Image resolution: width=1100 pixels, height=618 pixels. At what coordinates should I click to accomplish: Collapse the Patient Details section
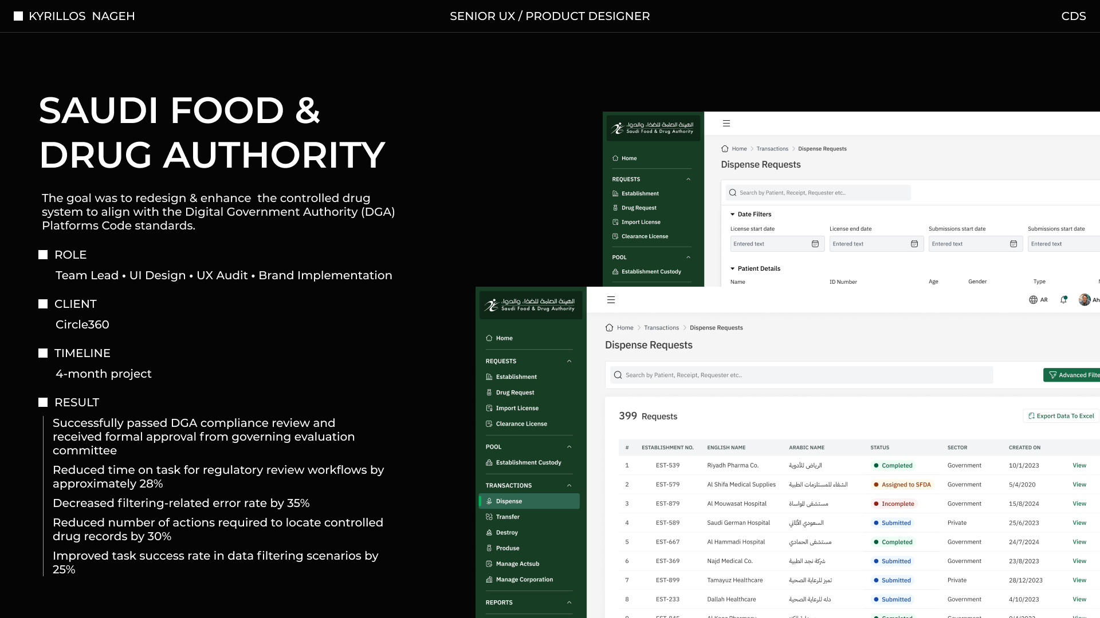(x=733, y=269)
